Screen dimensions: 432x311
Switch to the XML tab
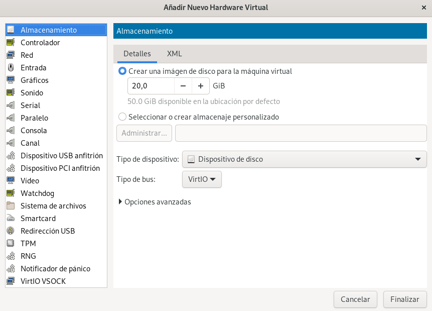[175, 54]
